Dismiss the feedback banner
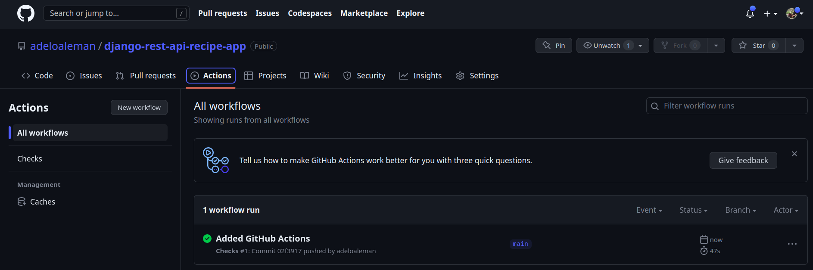The height and width of the screenshot is (270, 813). click(794, 154)
